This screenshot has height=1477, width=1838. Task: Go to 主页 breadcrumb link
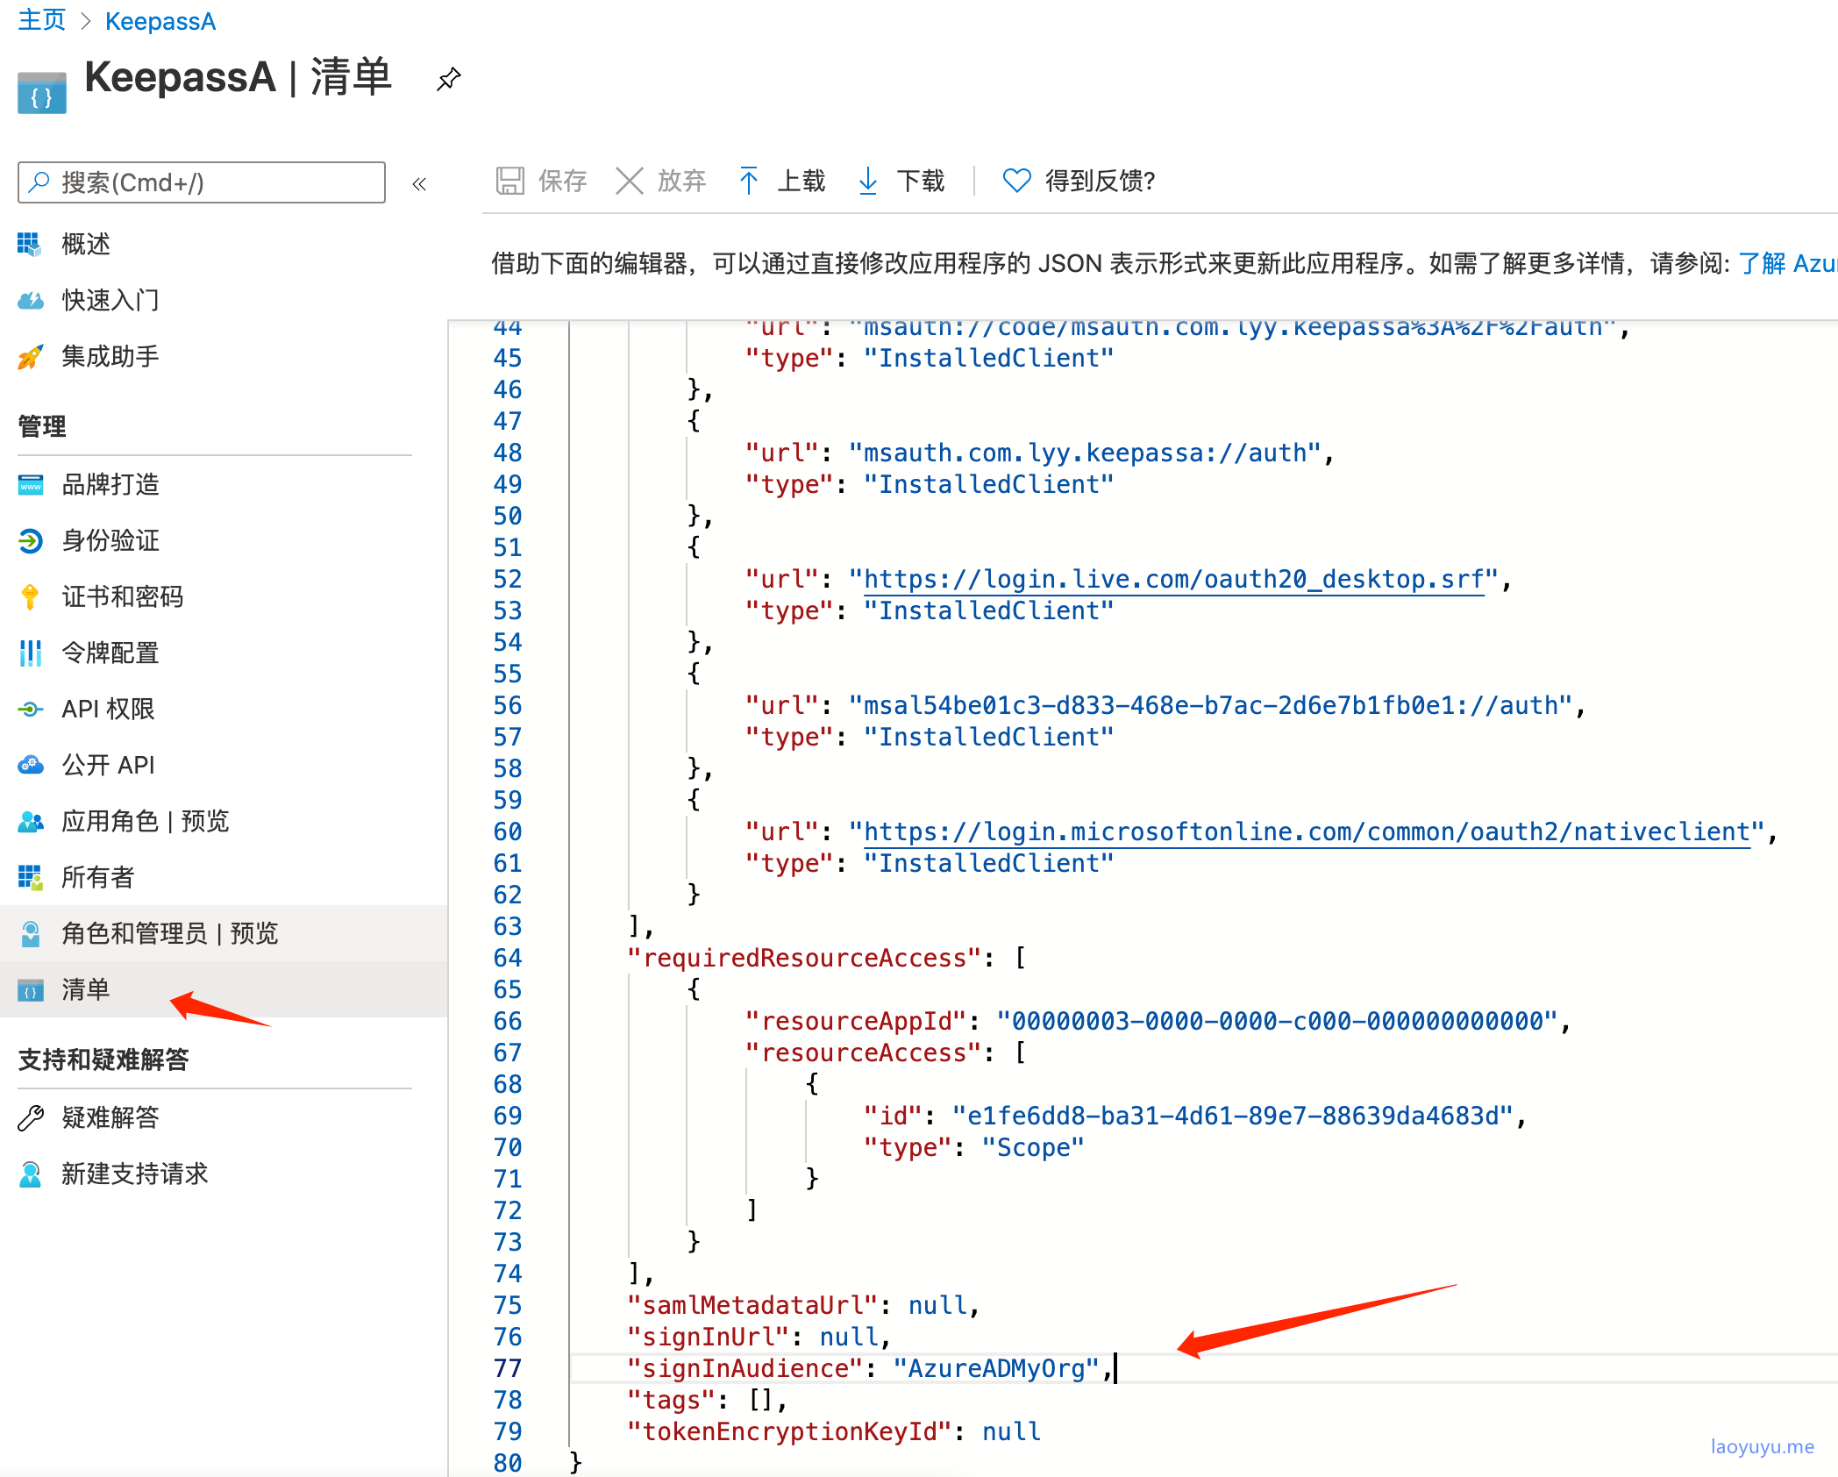click(x=41, y=20)
